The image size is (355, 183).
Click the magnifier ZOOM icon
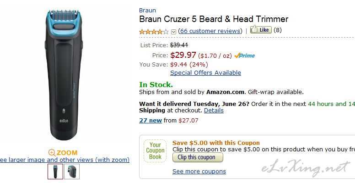click(x=52, y=153)
